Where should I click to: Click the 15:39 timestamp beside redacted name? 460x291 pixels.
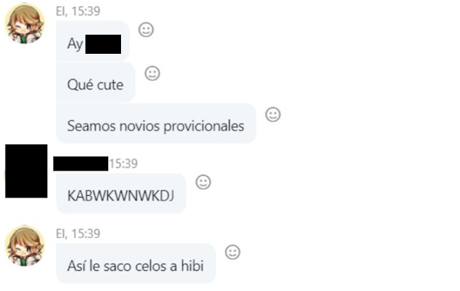123,164
